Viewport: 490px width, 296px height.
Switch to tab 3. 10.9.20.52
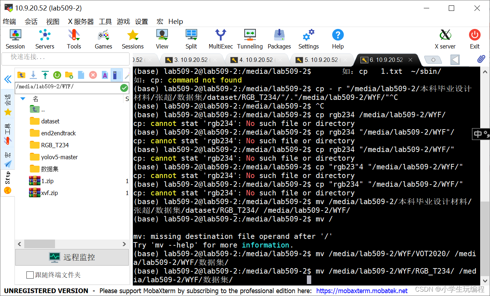pos(191,60)
